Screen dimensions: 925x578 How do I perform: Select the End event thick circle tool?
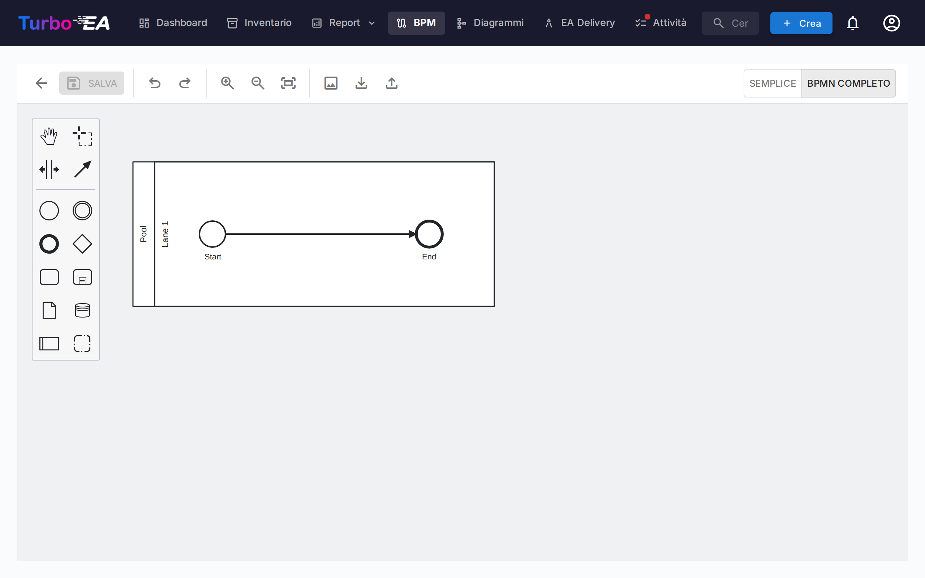[48, 243]
